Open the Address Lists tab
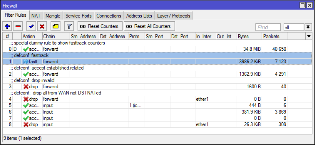This screenshot has height=145, width=315. coord(139,16)
